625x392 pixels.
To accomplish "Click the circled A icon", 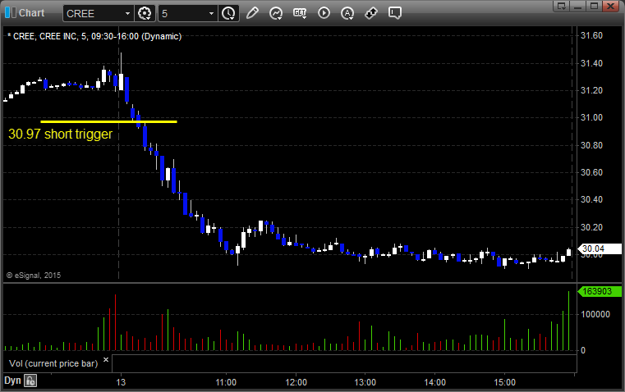I will pyautogui.click(x=347, y=13).
